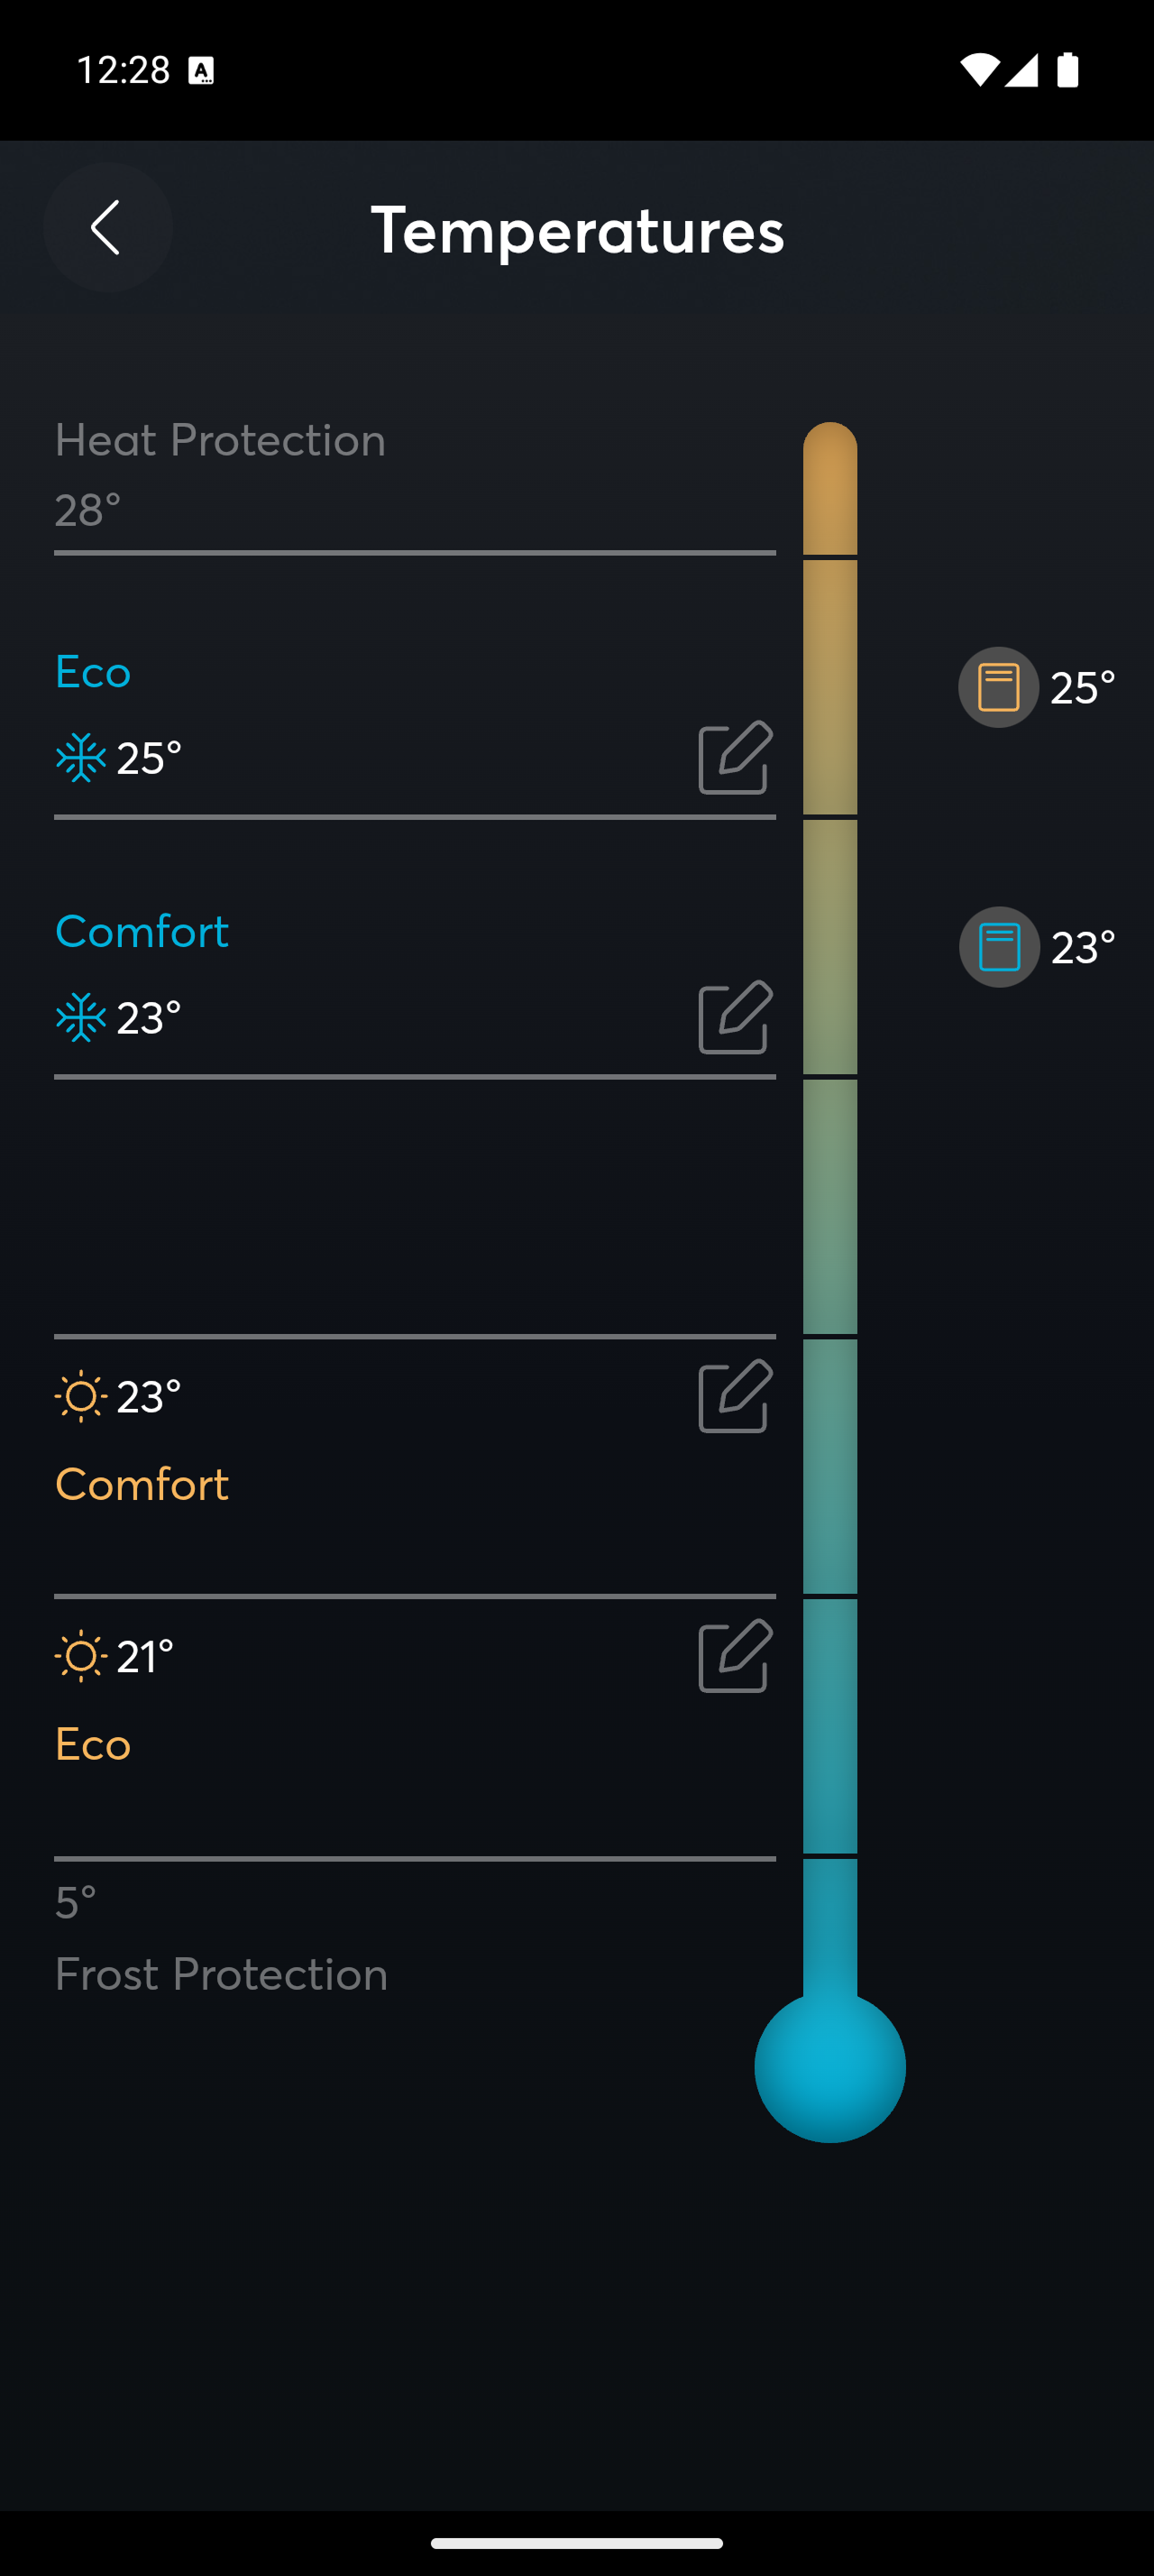
Task: Edit the cooling Comfort 23° temperature
Action: tap(736, 1017)
